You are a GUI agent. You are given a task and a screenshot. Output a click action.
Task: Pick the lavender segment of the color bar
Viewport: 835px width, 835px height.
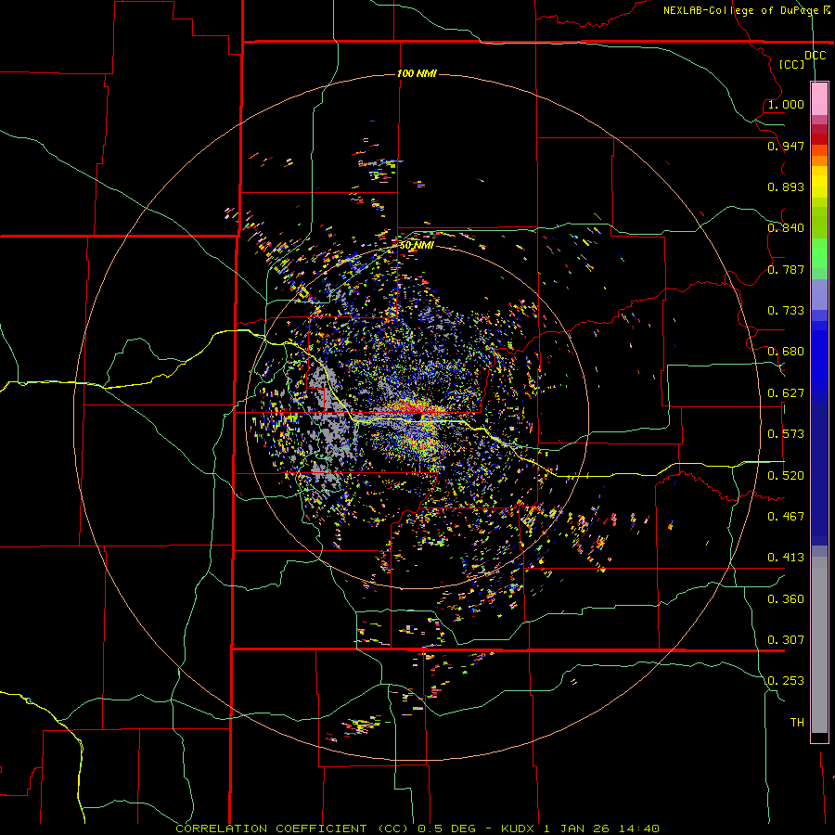pos(819,294)
